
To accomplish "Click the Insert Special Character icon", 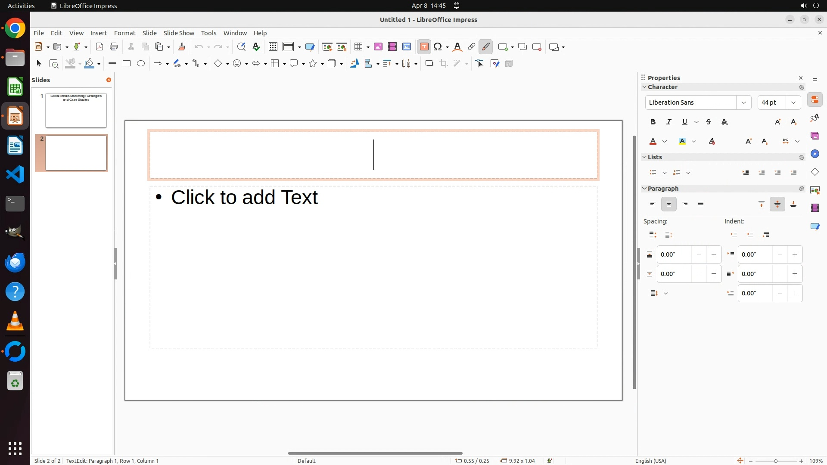I will pyautogui.click(x=438, y=47).
